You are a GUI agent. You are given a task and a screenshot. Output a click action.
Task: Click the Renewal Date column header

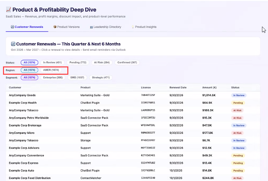tap(178, 87)
